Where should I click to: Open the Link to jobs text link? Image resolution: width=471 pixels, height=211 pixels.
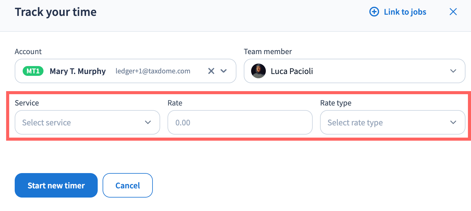(405, 12)
